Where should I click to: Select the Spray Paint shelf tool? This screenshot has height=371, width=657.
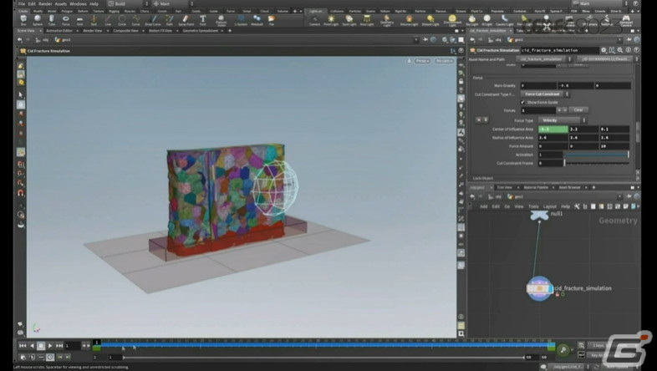(186, 20)
